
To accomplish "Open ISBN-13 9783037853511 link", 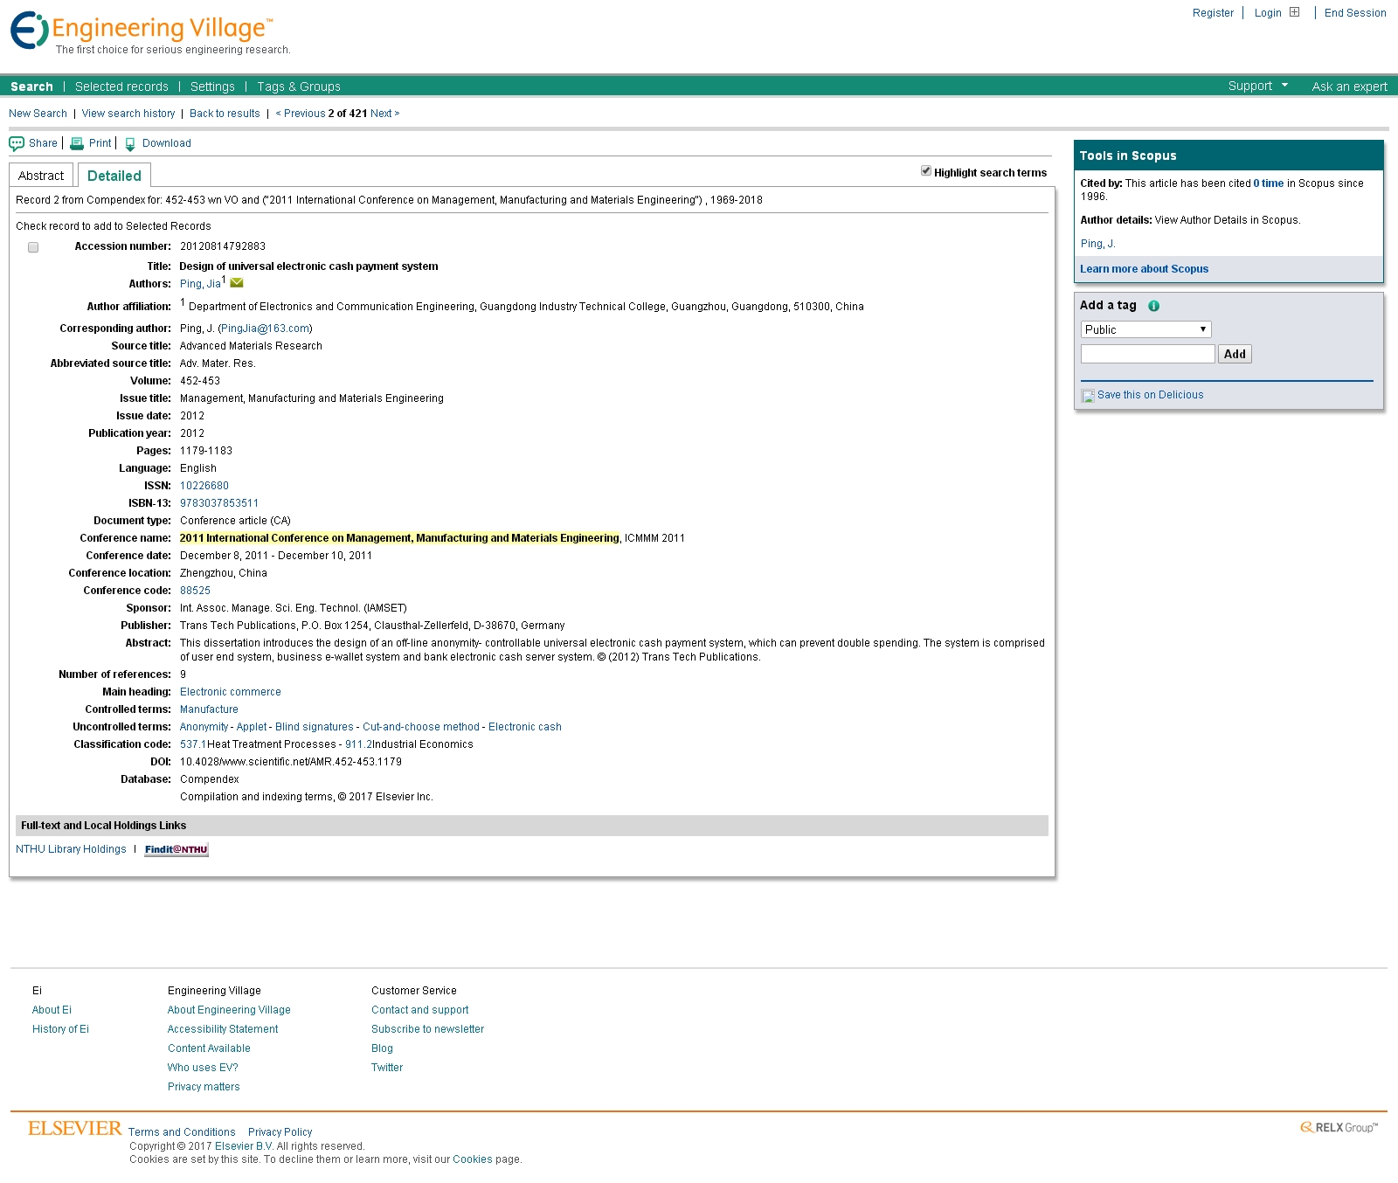I will pos(219,503).
